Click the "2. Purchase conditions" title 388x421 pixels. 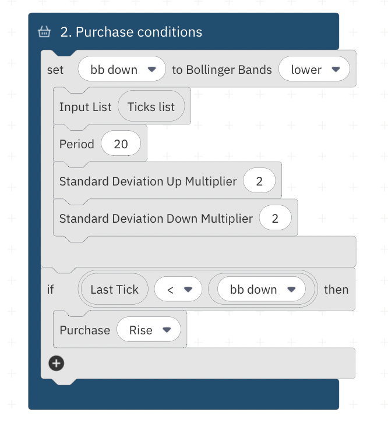click(x=131, y=32)
